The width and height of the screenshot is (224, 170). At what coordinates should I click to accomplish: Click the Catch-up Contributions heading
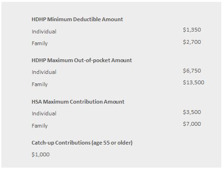click(82, 143)
